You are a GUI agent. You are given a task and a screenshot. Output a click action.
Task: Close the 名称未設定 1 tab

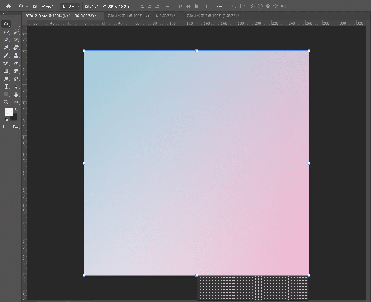[179, 16]
